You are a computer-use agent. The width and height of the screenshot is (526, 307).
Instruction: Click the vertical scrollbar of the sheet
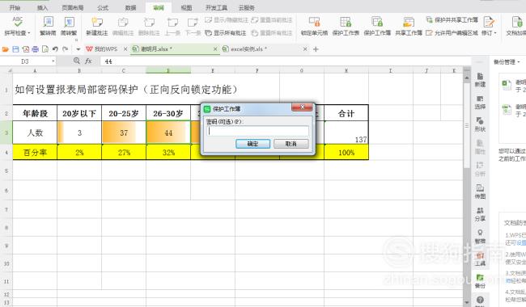click(x=467, y=187)
